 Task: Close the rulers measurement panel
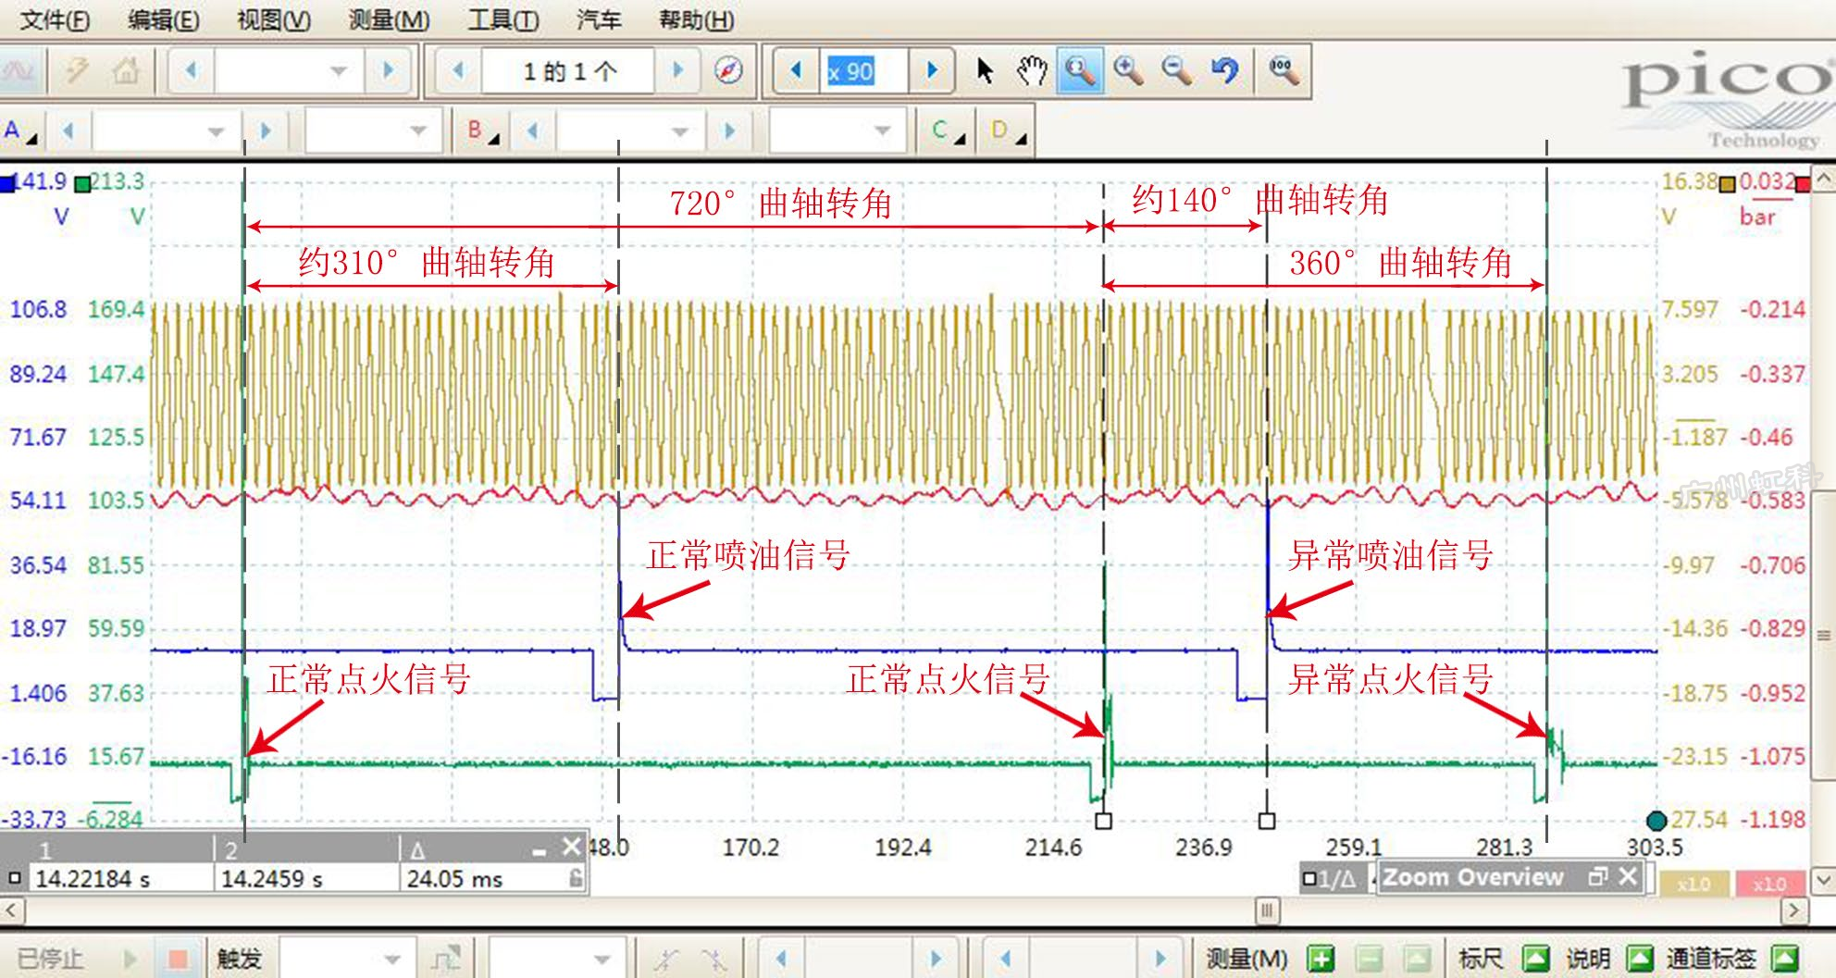point(571,847)
